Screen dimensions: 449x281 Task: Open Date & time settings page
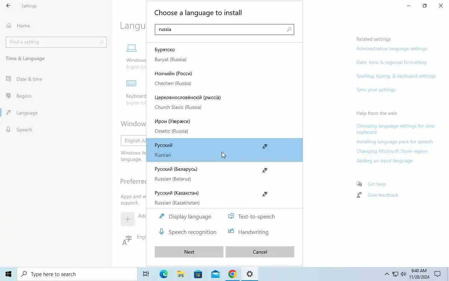(56, 79)
